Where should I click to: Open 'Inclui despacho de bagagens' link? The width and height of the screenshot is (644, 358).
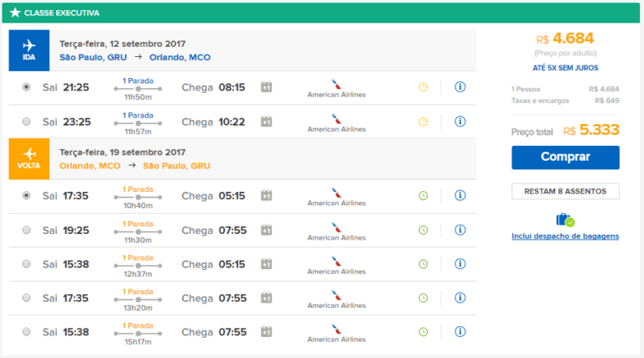pyautogui.click(x=565, y=236)
